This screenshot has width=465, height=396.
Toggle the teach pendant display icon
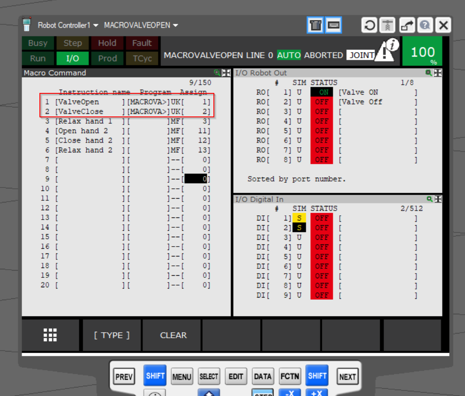pos(315,25)
